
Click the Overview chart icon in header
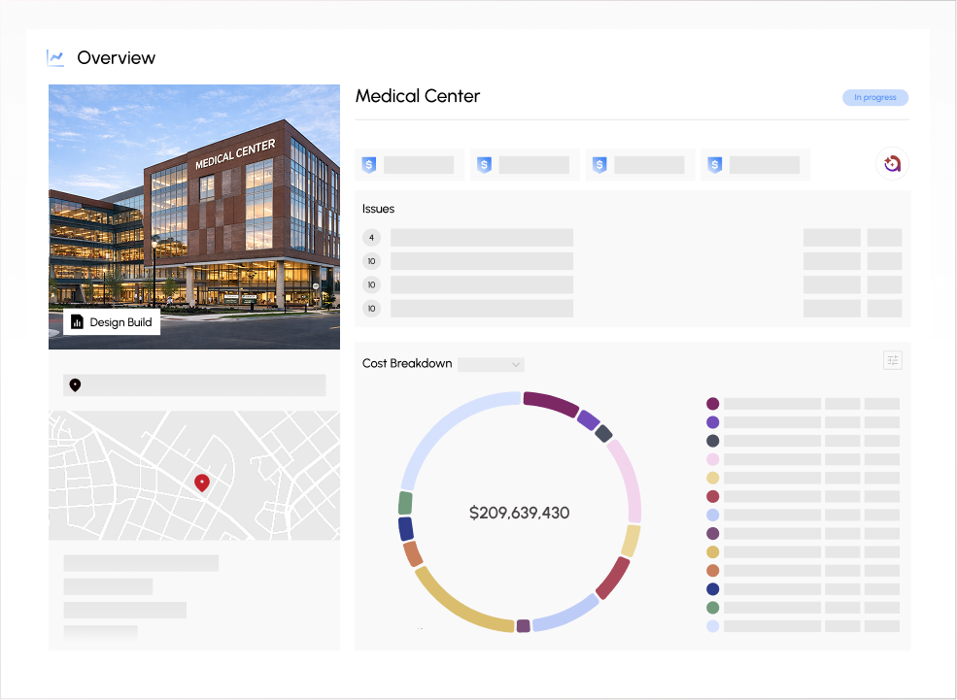click(55, 57)
